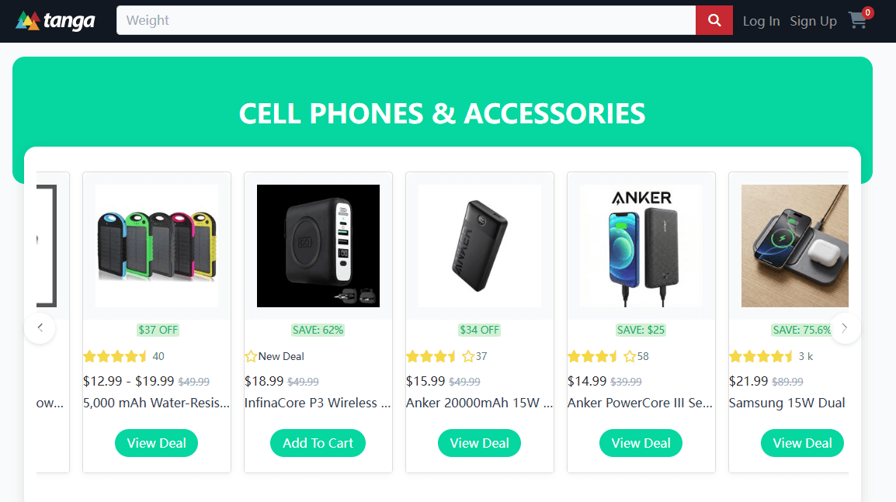Viewport: 896px width, 502px height.
Task: Focus the search input field
Action: (x=405, y=20)
